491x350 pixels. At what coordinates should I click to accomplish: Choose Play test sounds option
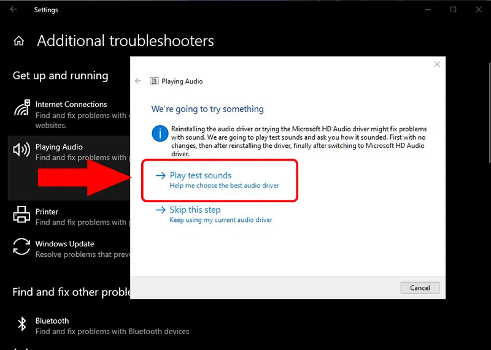[201, 175]
